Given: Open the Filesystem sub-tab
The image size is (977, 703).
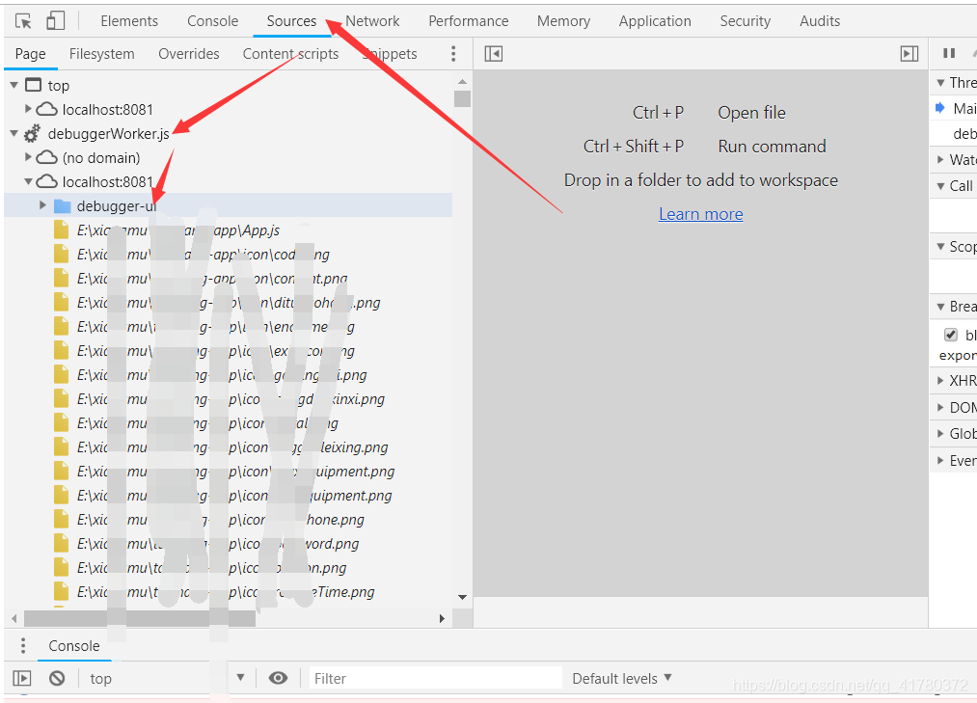Looking at the screenshot, I should pyautogui.click(x=101, y=54).
